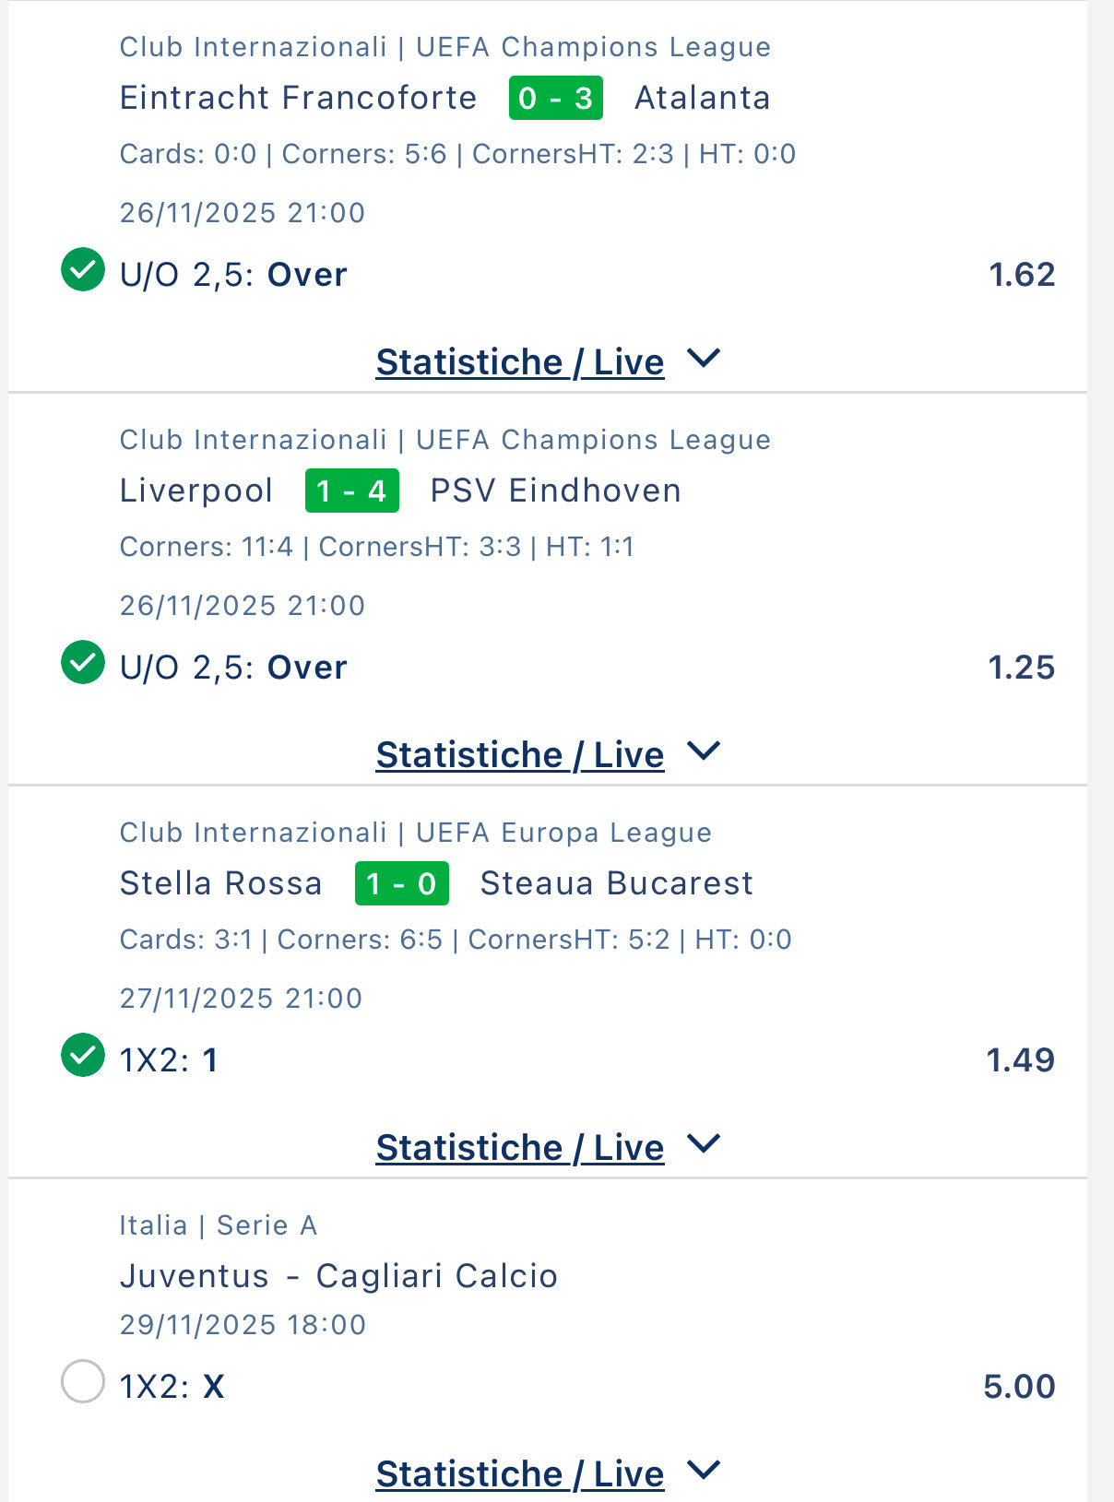Click the 0 - 3 score badge
1114x1502 pixels.
tap(555, 98)
